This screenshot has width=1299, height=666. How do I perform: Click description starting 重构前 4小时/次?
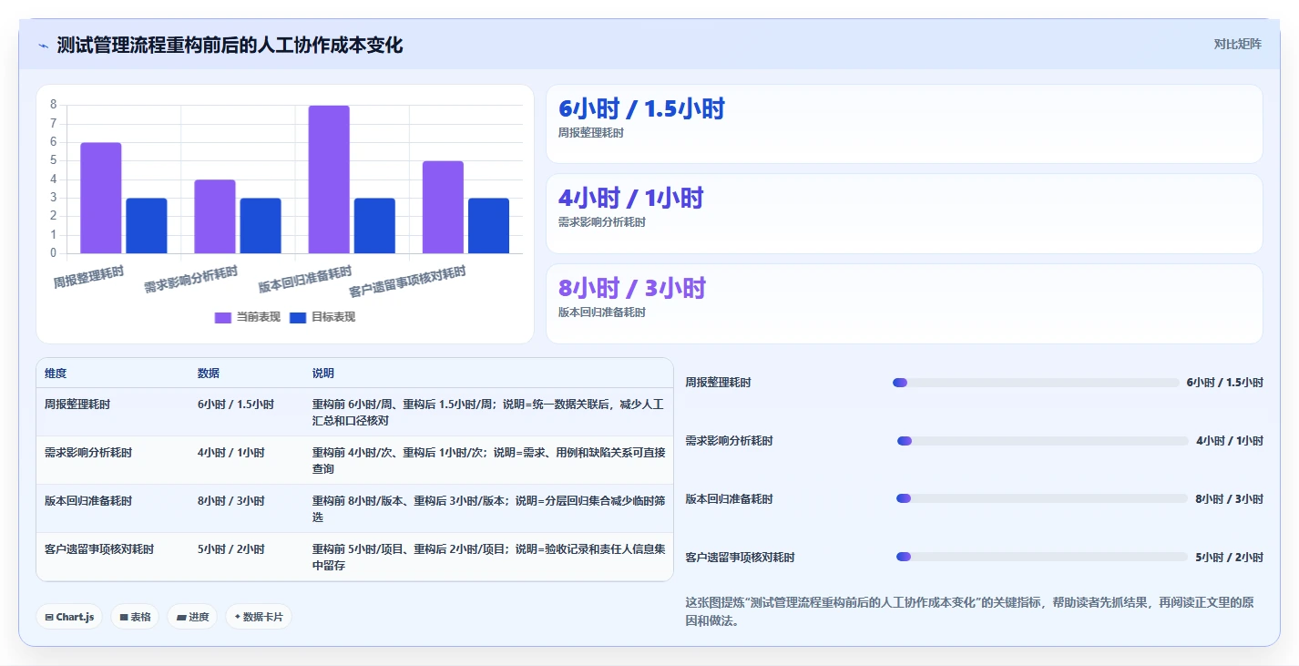489,460
